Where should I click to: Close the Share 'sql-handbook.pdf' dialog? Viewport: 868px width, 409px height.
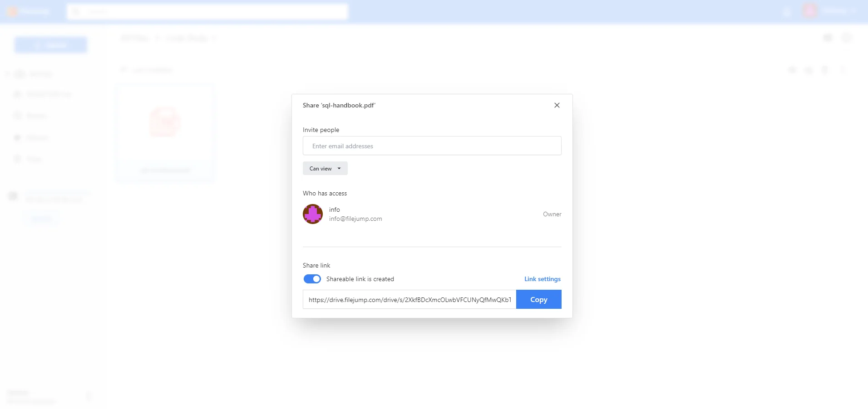[x=557, y=105]
